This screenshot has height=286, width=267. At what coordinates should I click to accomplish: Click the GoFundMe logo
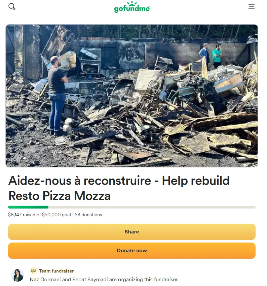click(x=132, y=7)
